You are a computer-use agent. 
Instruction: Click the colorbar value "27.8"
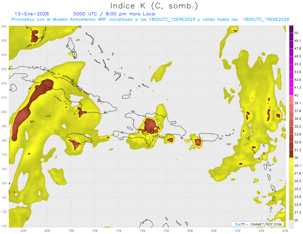[298, 173]
